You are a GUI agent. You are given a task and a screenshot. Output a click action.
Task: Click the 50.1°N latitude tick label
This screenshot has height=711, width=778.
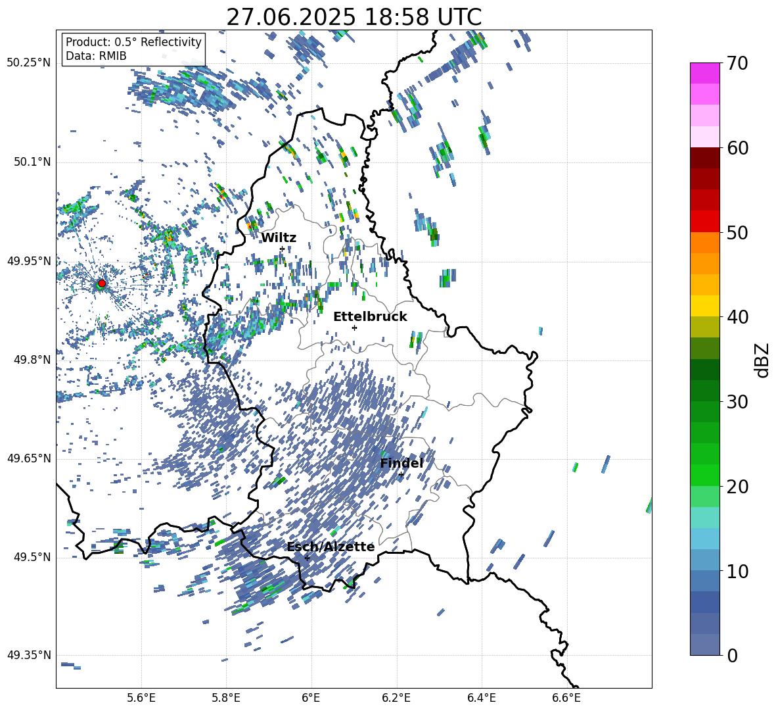pyautogui.click(x=32, y=162)
